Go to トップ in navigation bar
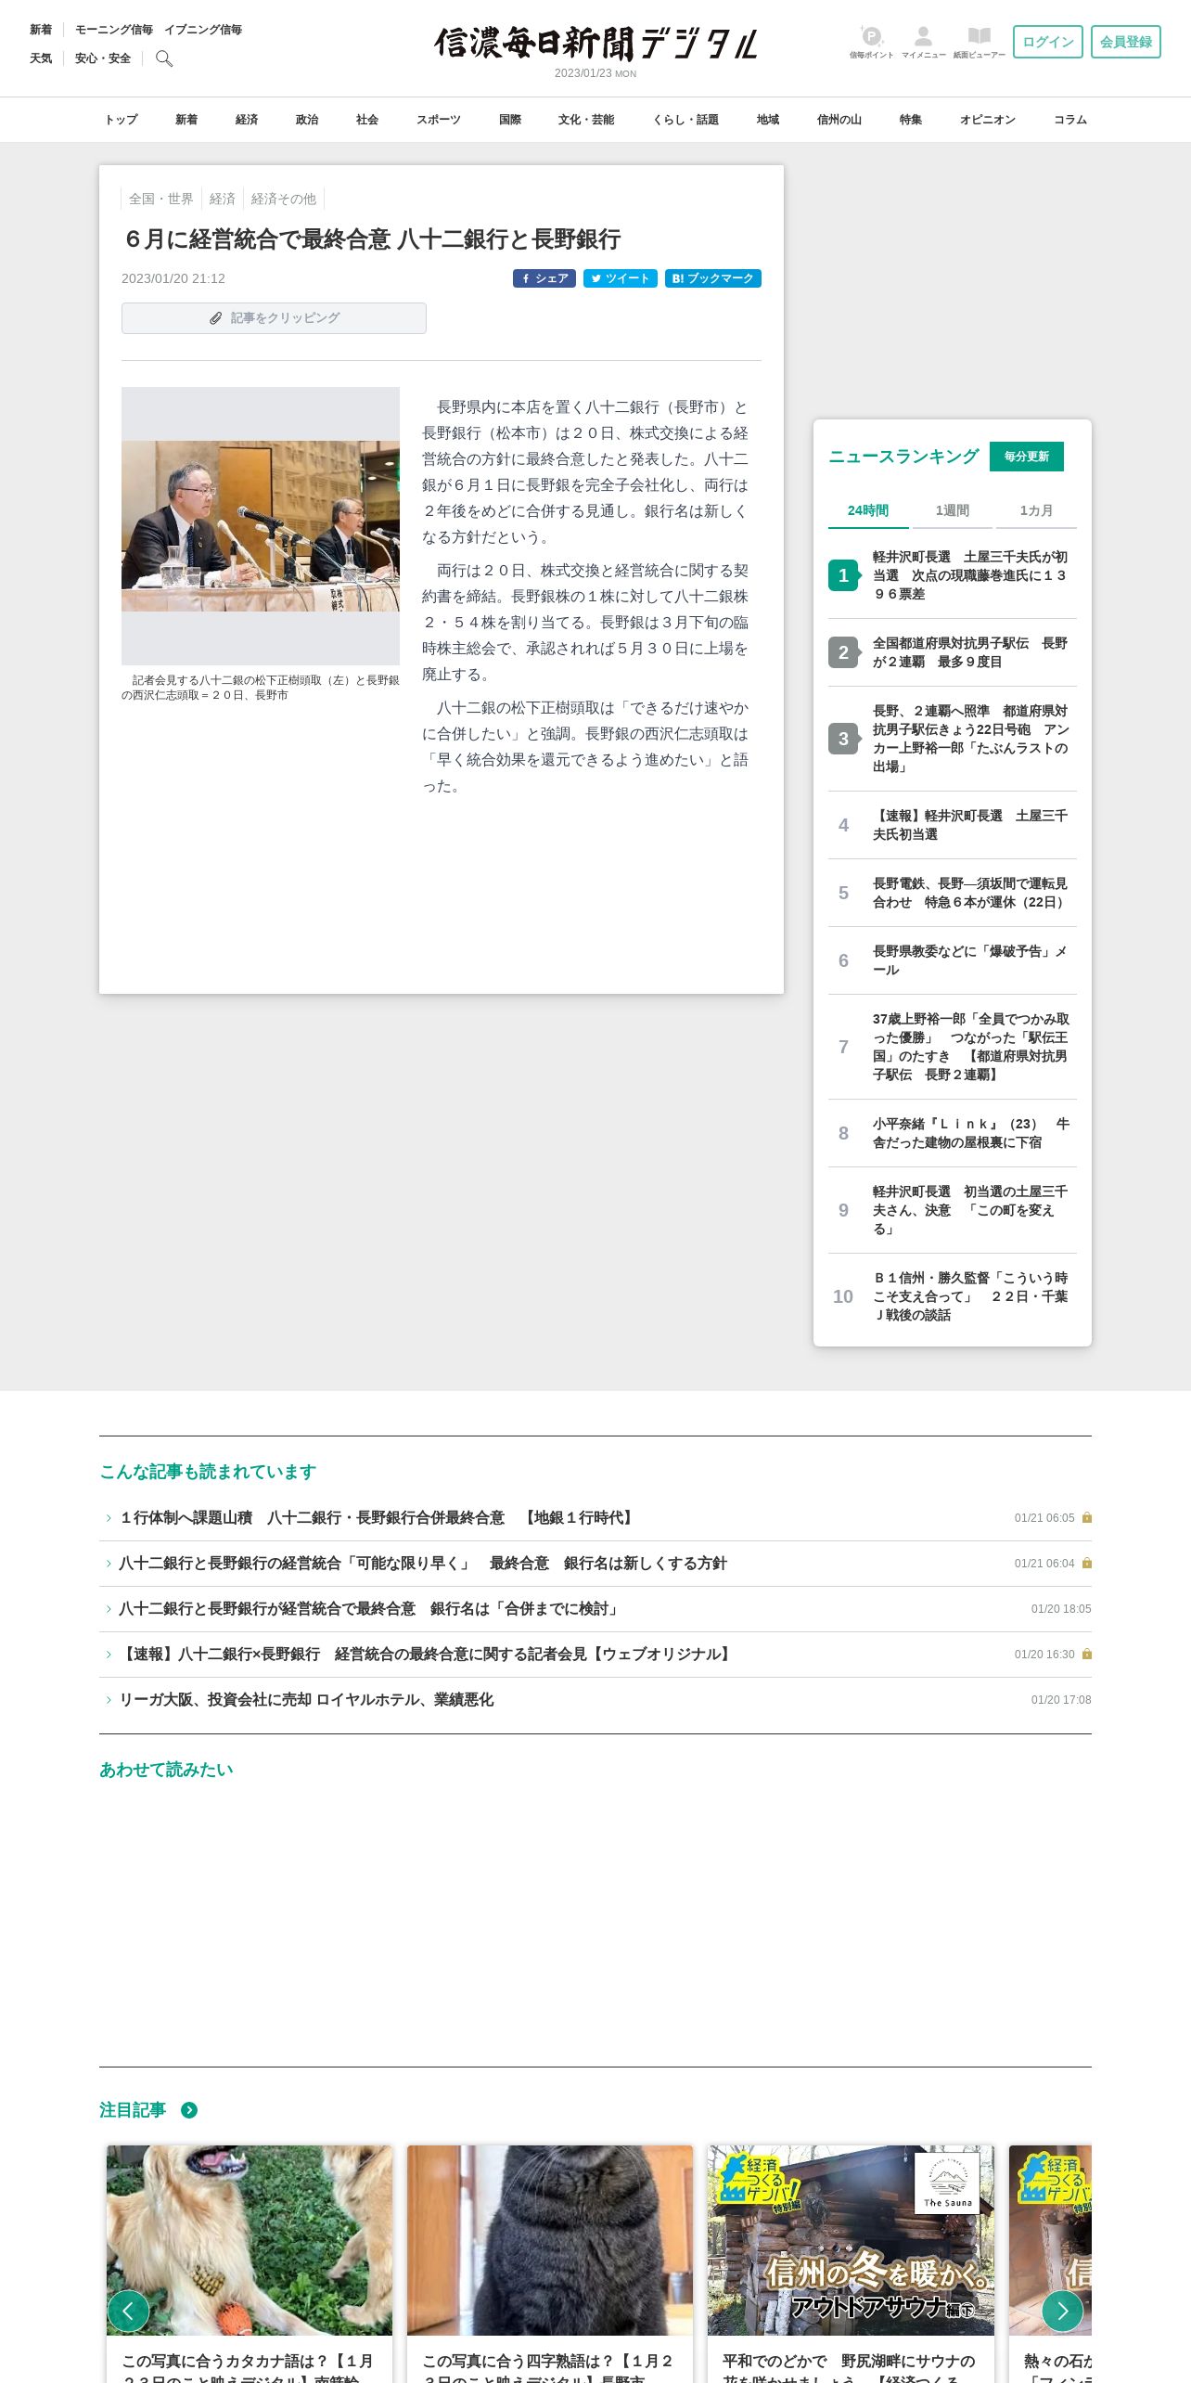 tap(121, 120)
